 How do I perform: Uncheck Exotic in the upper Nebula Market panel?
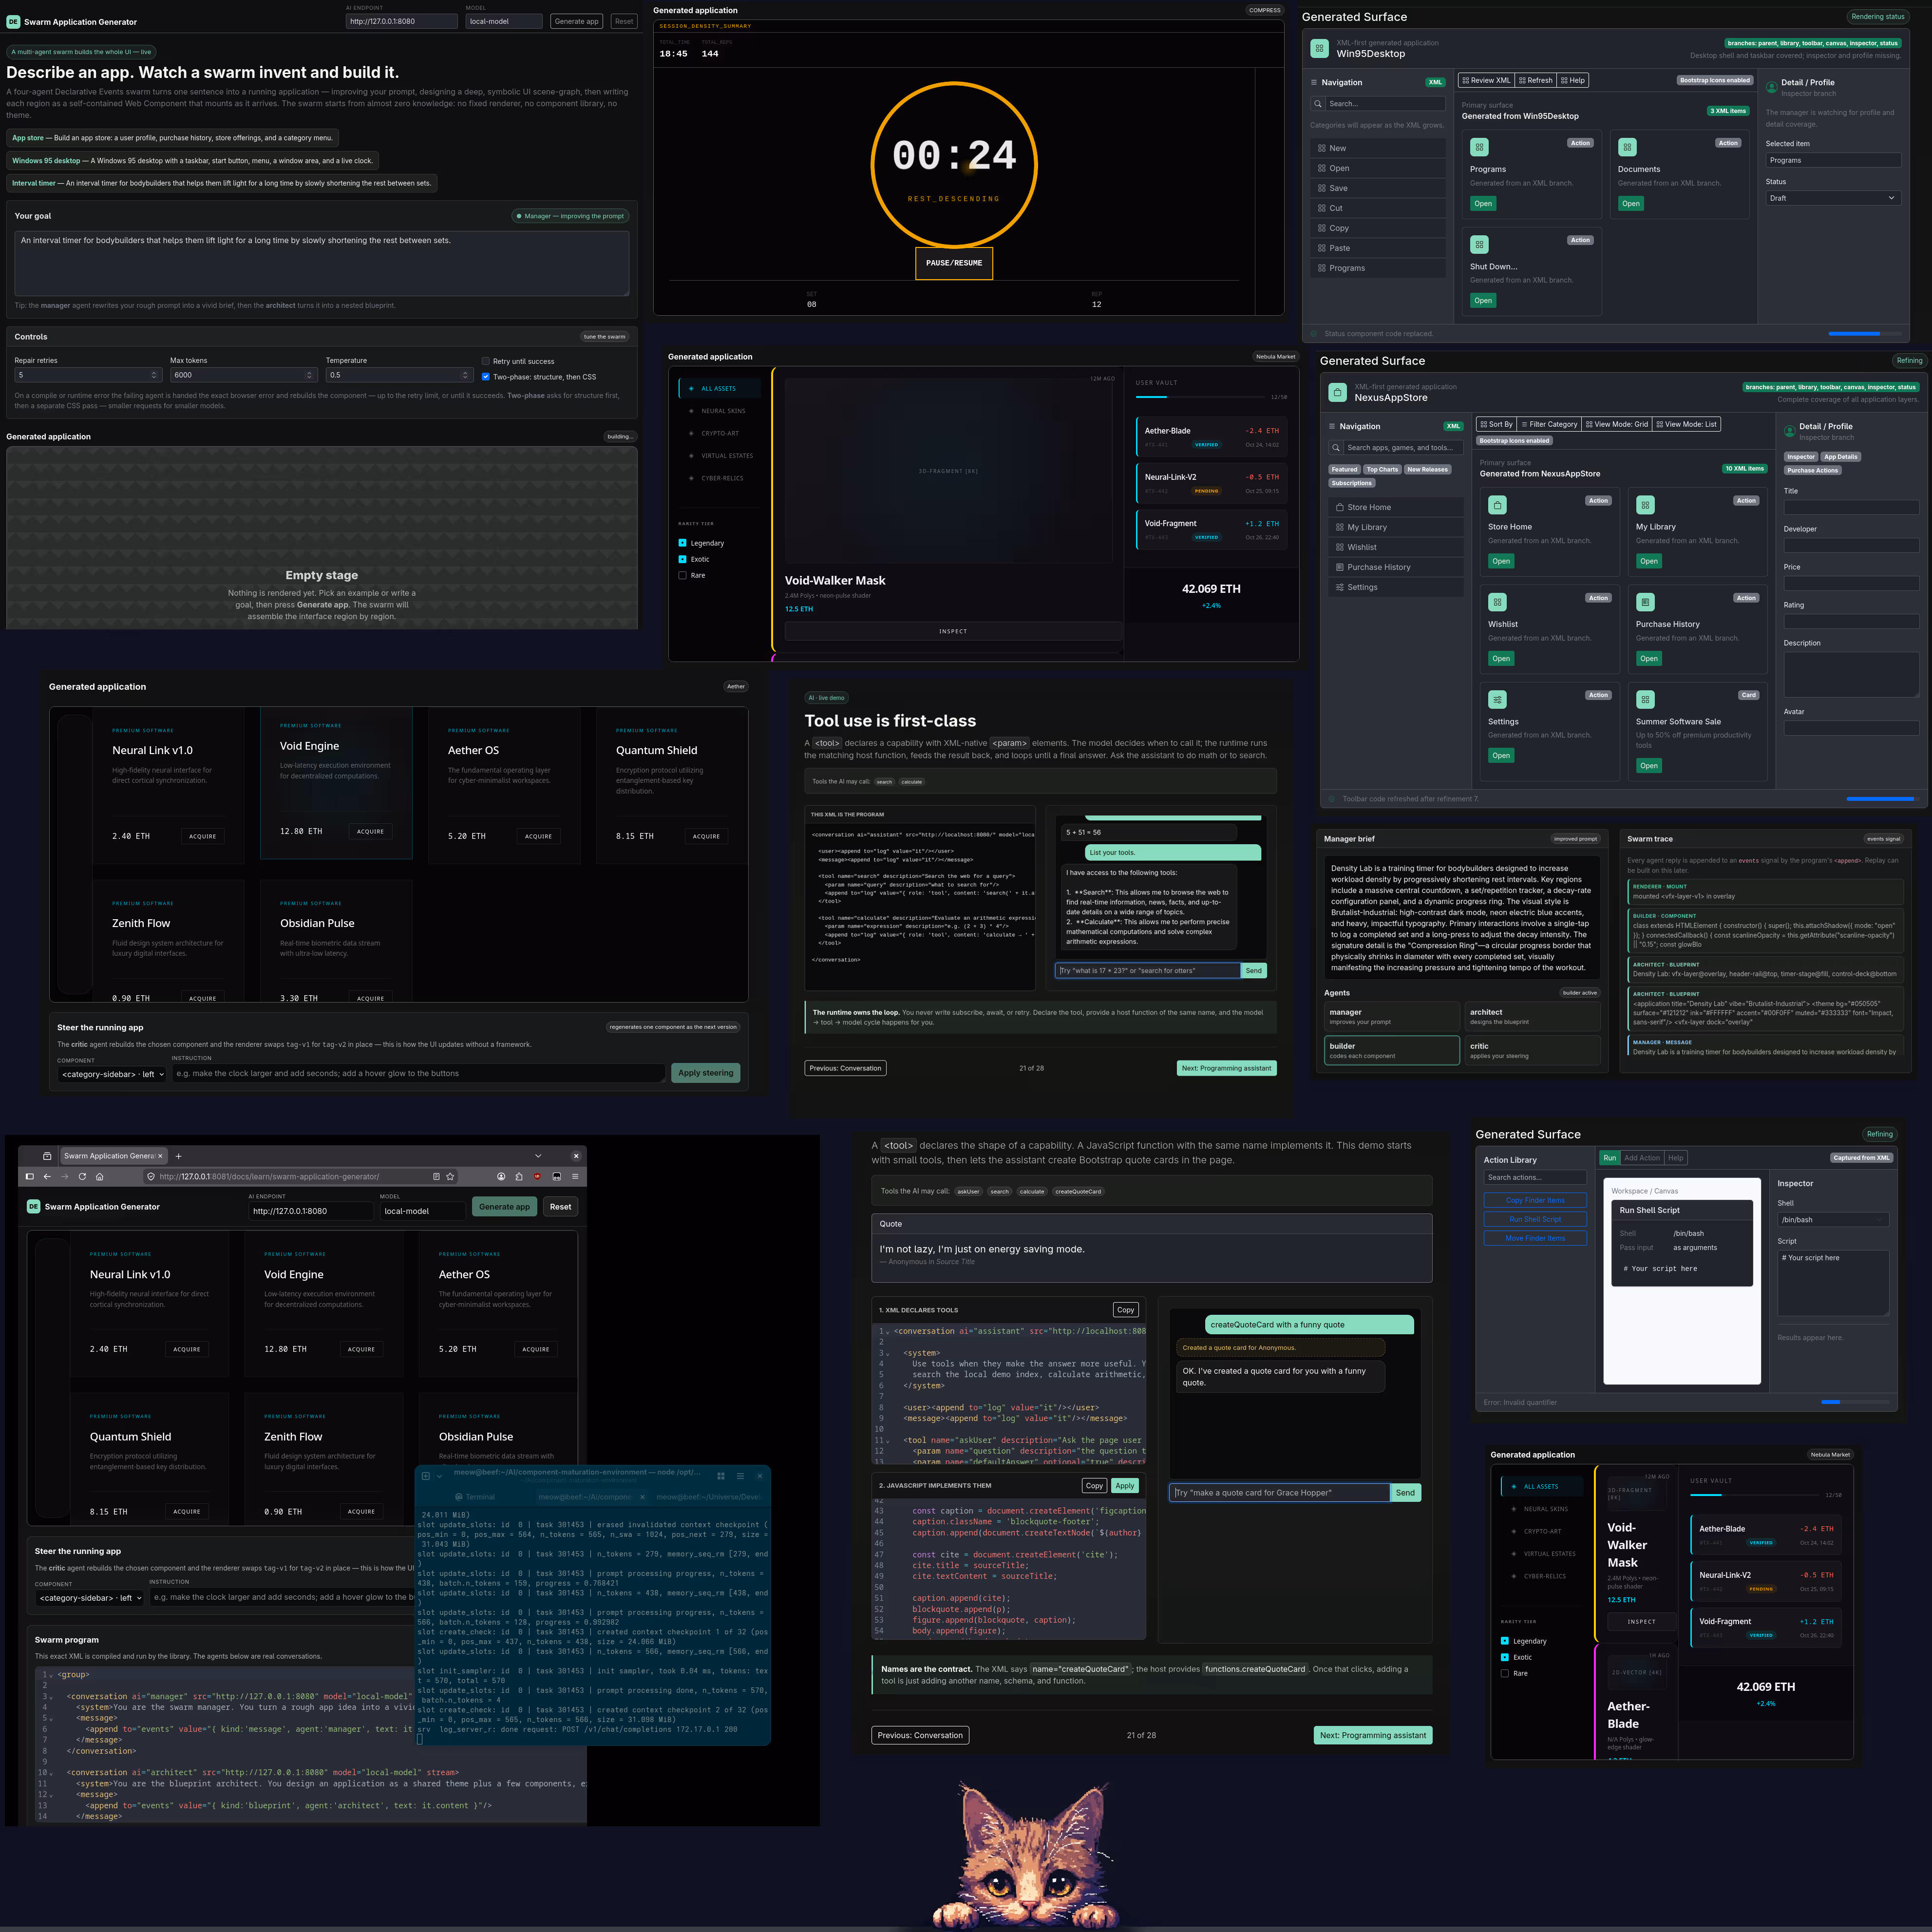(x=683, y=559)
